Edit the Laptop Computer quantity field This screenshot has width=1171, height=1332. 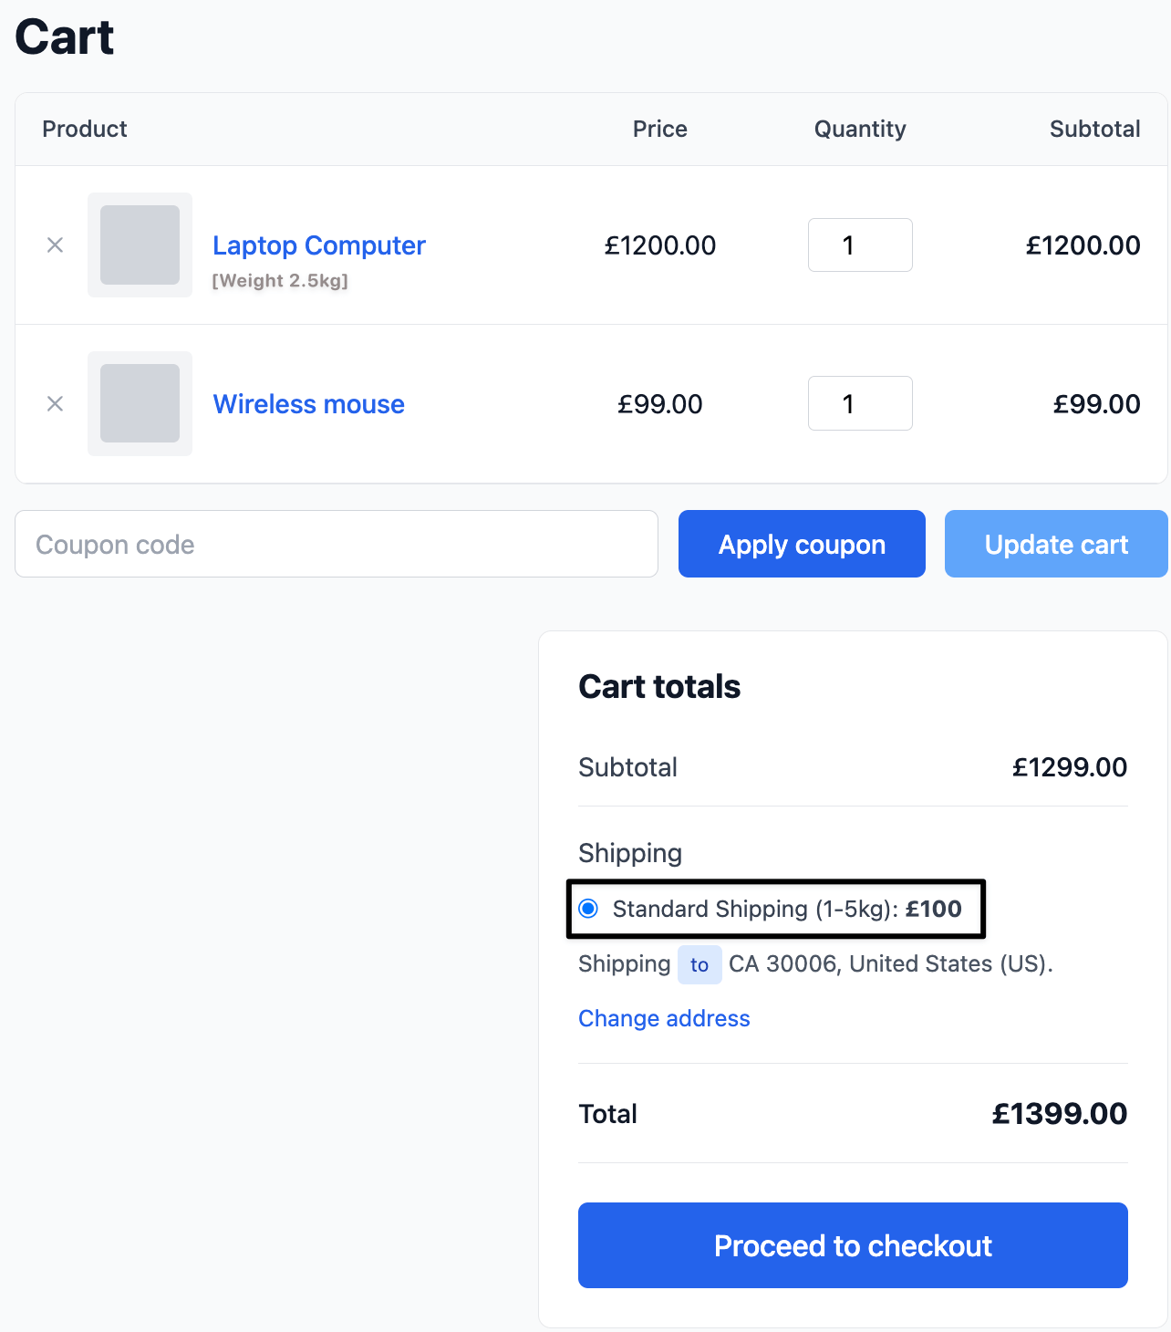pos(860,245)
